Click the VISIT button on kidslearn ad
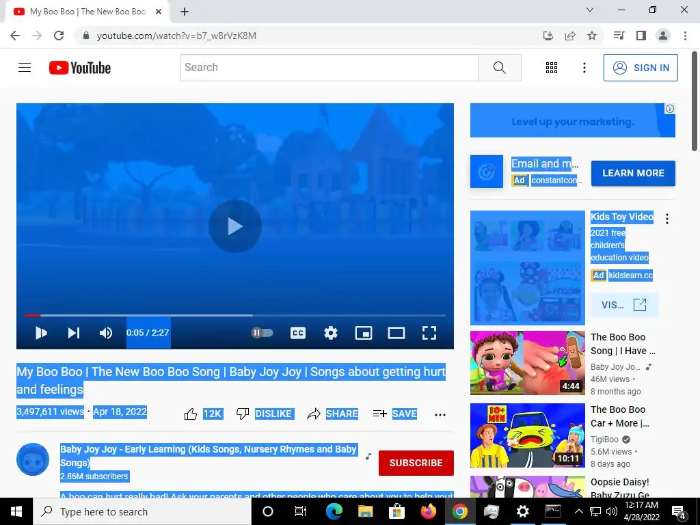The height and width of the screenshot is (525, 700). pyautogui.click(x=624, y=305)
